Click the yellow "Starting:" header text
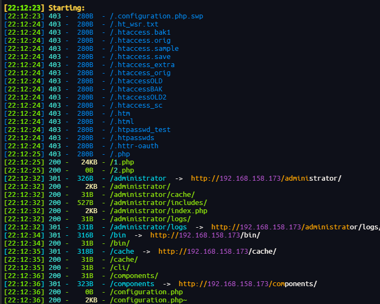The image size is (380, 304). pos(66,8)
